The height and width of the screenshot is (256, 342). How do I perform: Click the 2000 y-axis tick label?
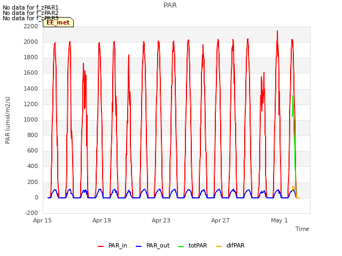pos(31,42)
